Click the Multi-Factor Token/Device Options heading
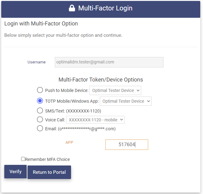Screen dimensions: 203x194 click(101, 80)
